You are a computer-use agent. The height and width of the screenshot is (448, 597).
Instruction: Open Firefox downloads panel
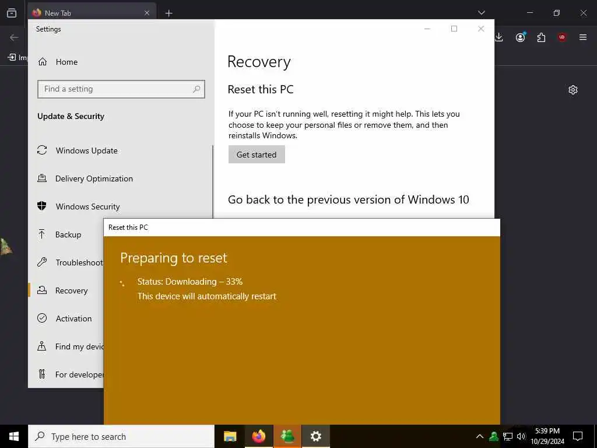(x=499, y=37)
